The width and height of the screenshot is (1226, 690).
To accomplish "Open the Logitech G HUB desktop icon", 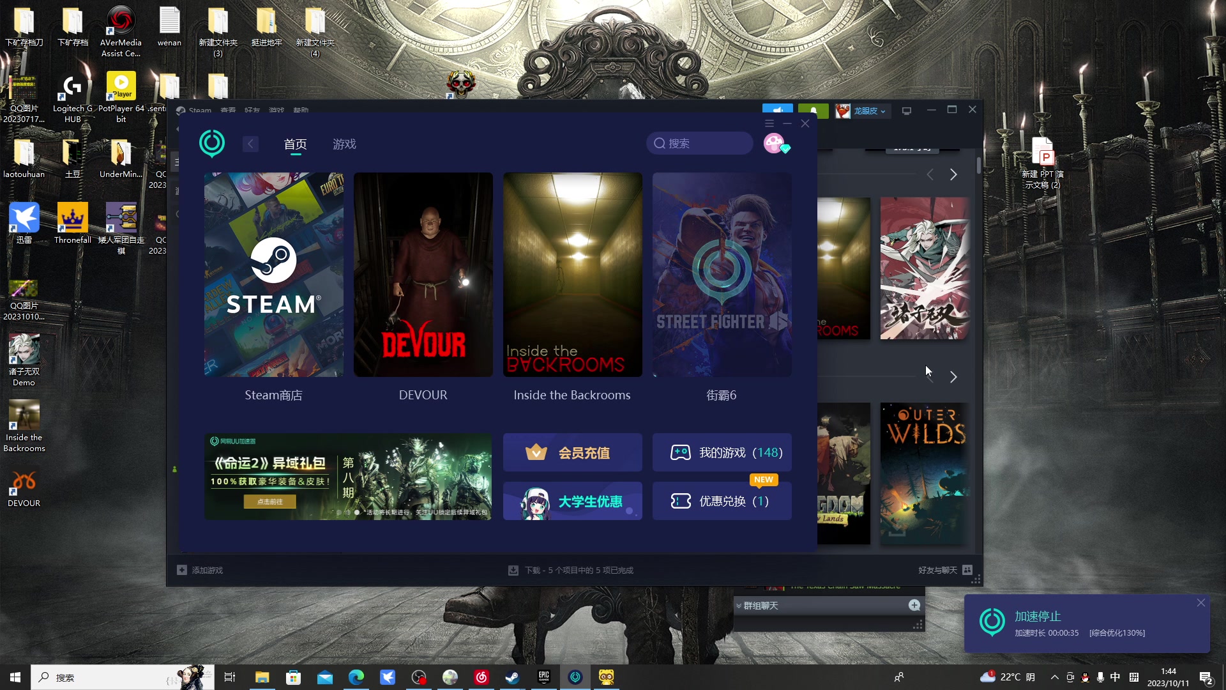I will pyautogui.click(x=73, y=97).
